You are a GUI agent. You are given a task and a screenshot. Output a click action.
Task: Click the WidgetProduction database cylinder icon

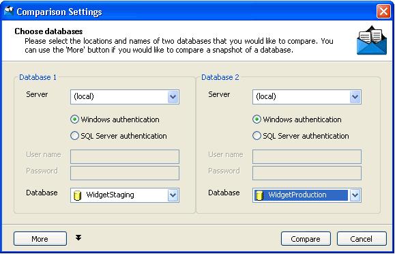click(259, 195)
